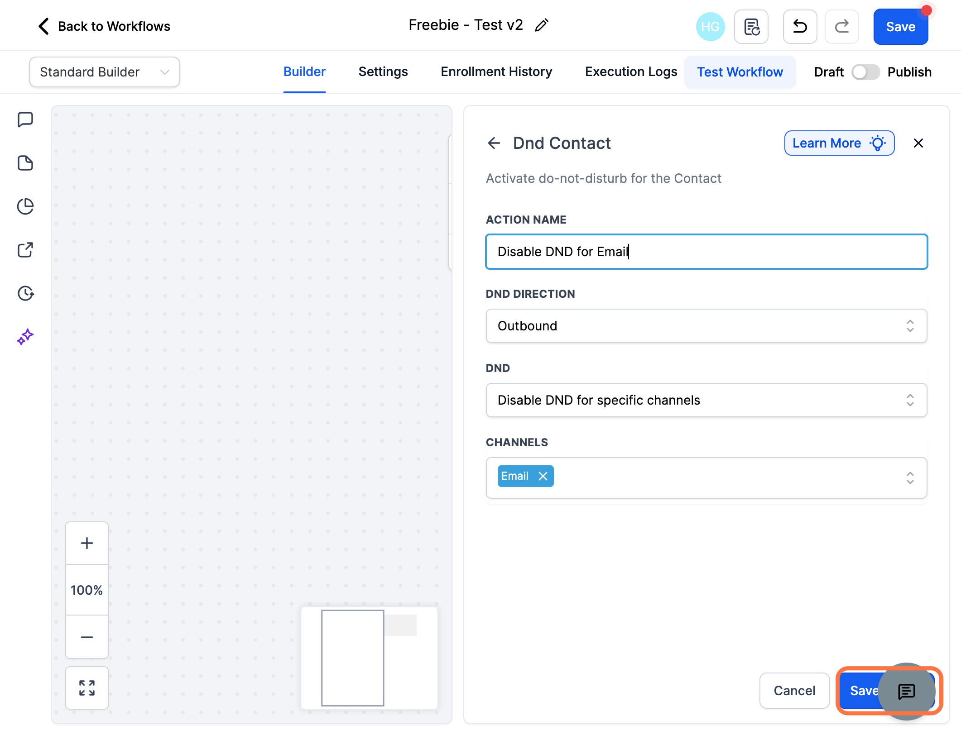Click the Back to Workflows arrow
The width and height of the screenshot is (961, 735).
tap(43, 26)
